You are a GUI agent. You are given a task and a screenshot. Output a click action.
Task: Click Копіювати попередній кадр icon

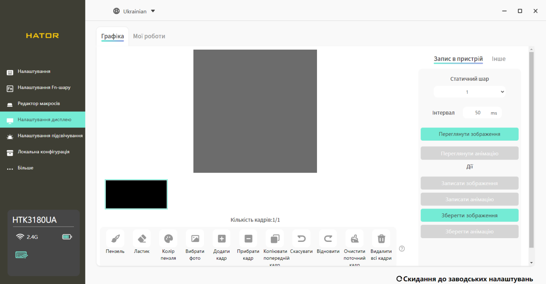[x=275, y=238]
